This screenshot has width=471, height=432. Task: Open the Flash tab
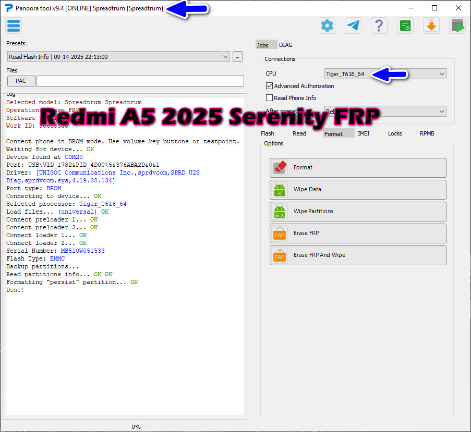[x=268, y=133]
